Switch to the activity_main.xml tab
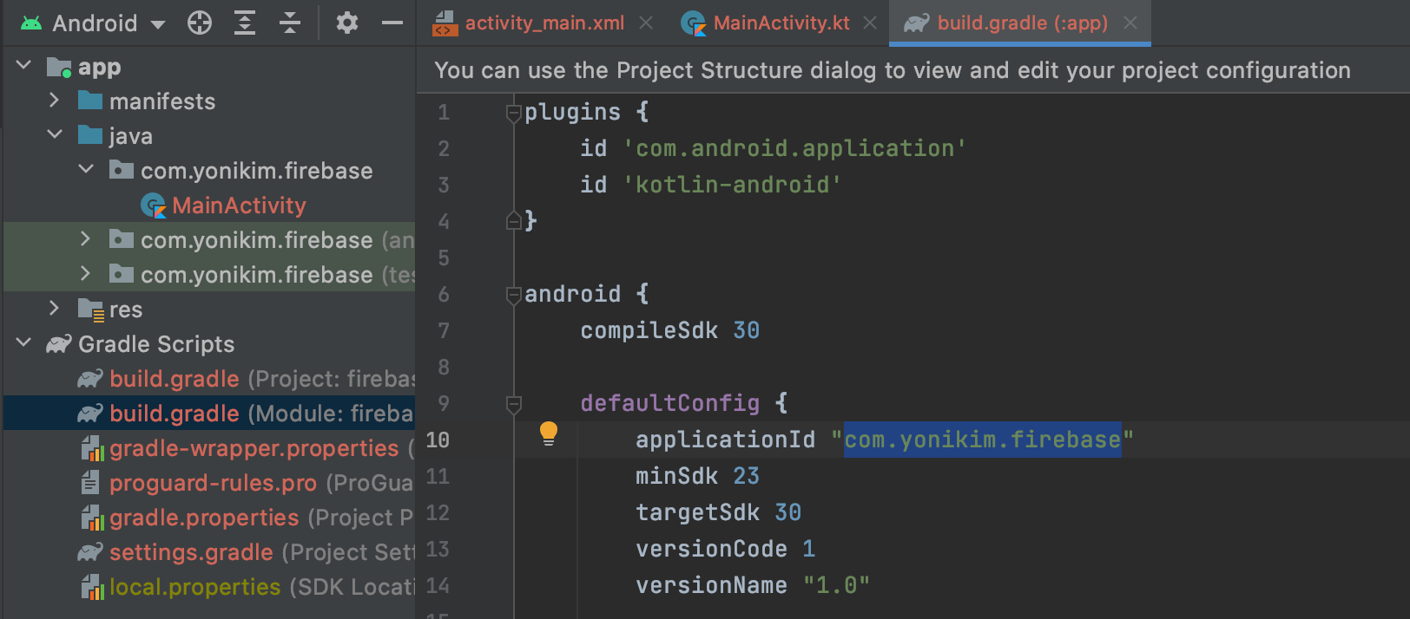 coord(544,23)
